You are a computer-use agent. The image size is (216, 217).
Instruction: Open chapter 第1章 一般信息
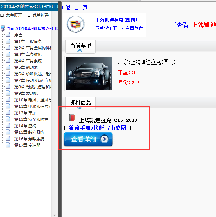point(28,41)
